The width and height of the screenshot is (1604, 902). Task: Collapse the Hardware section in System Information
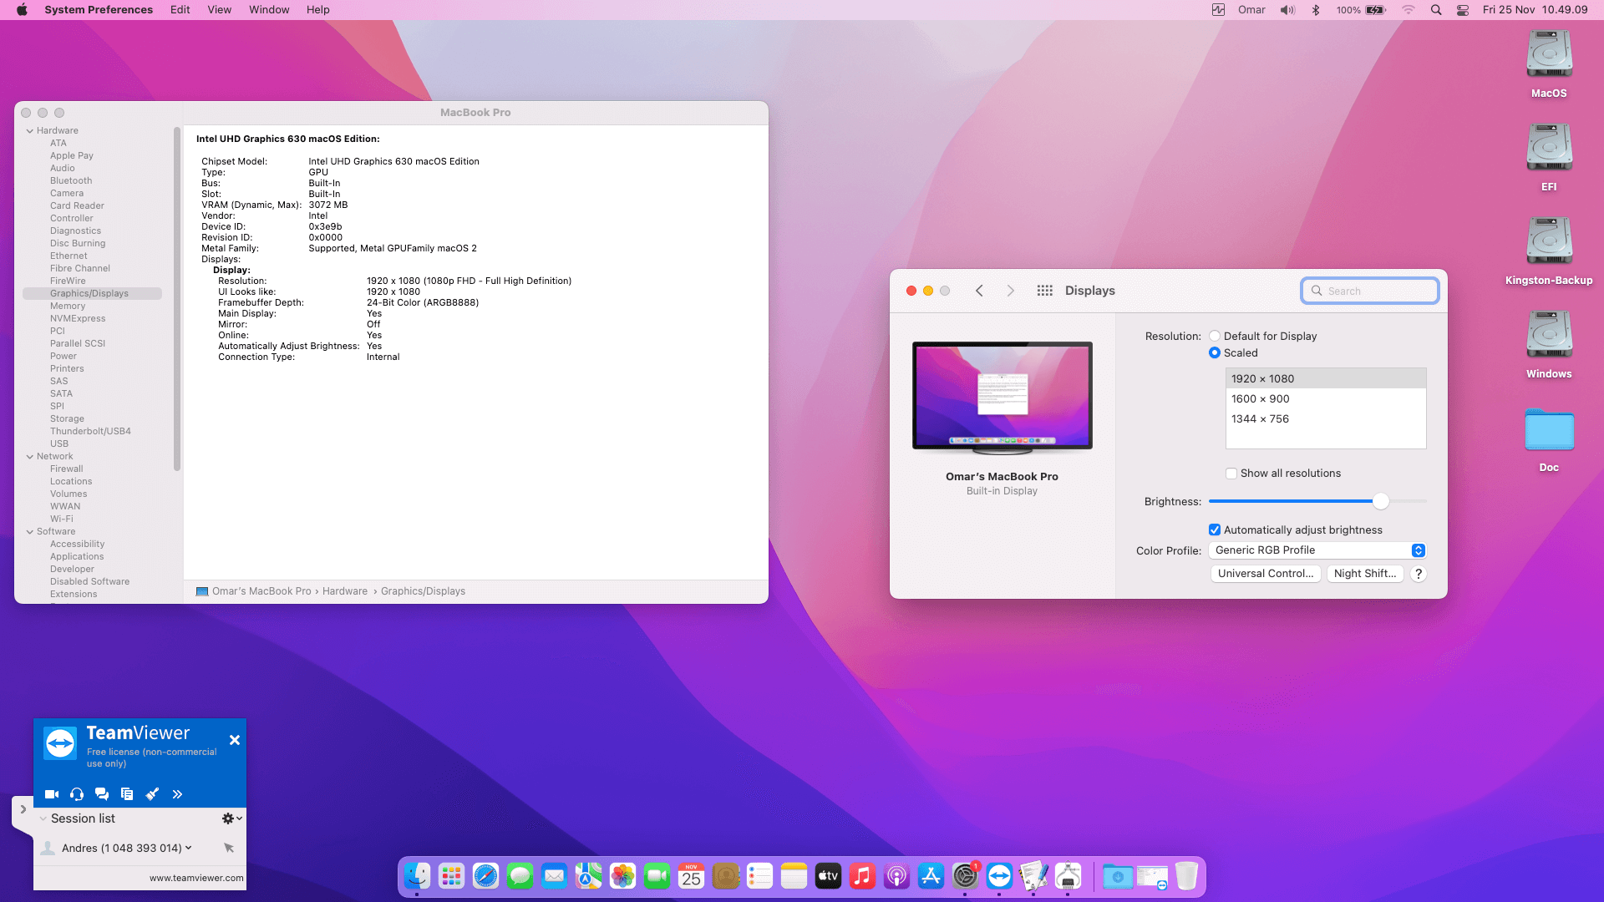click(x=30, y=130)
